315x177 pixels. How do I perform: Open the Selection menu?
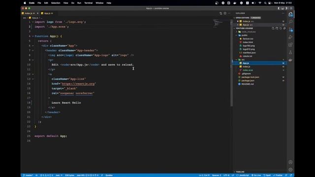coord(56,3)
